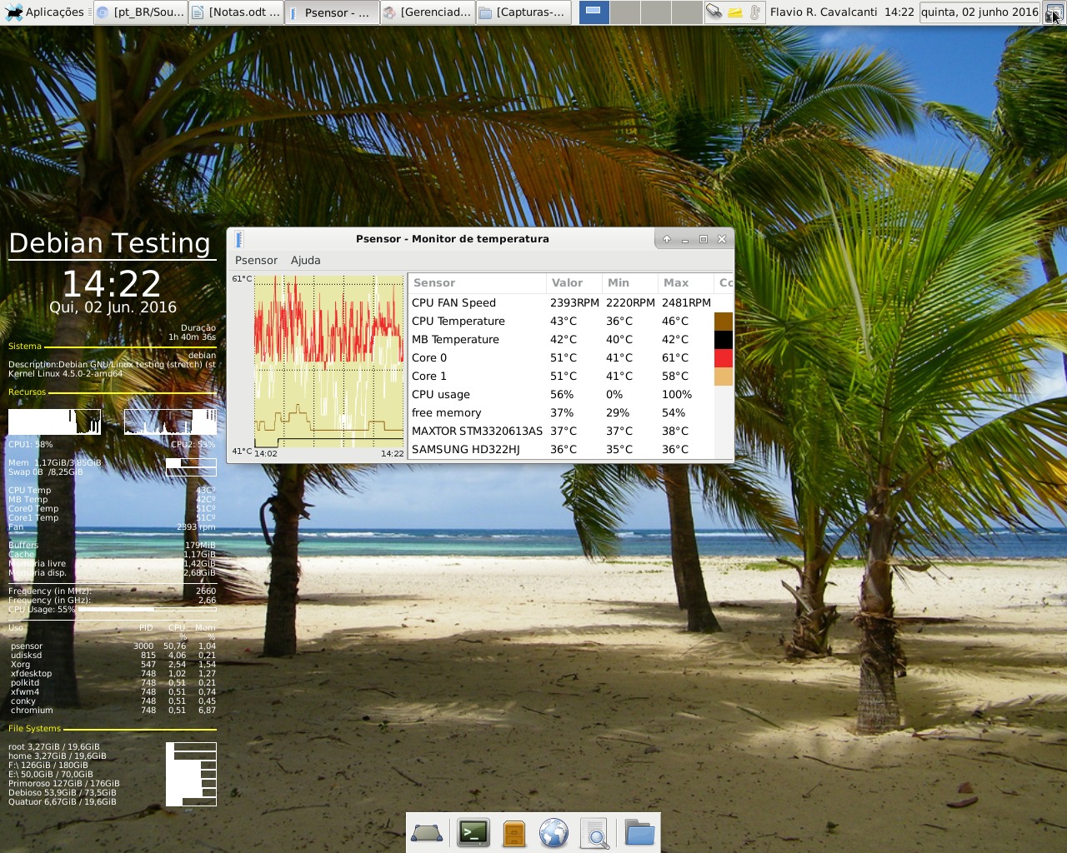The width and height of the screenshot is (1067, 853).
Task: Select the SAMSUNG HD322HJ sensor row
Action: [x=465, y=449]
